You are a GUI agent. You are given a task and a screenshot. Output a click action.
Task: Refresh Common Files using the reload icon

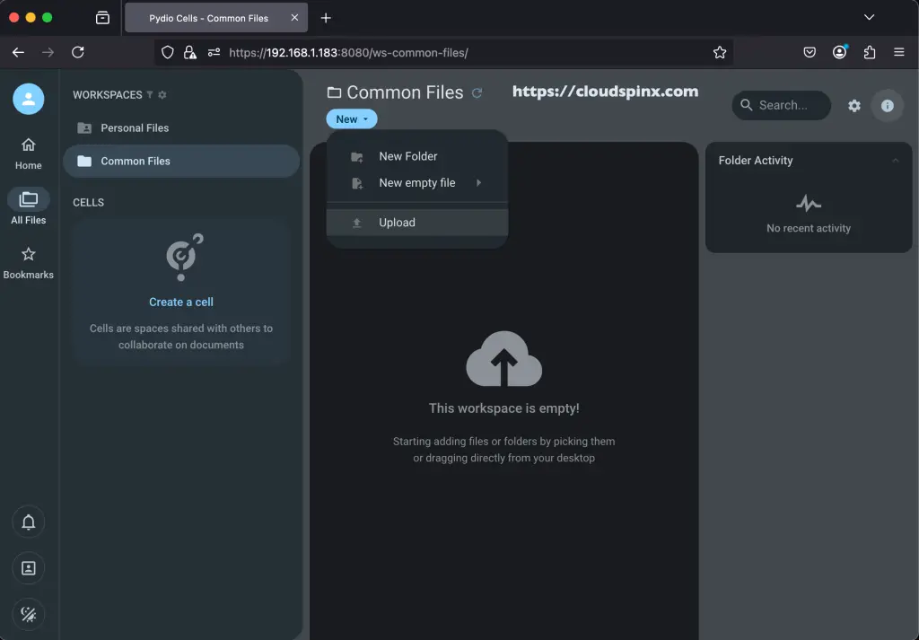tap(477, 92)
